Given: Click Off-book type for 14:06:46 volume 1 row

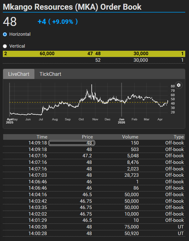Looking at the screenshot, I should coord(175,182).
